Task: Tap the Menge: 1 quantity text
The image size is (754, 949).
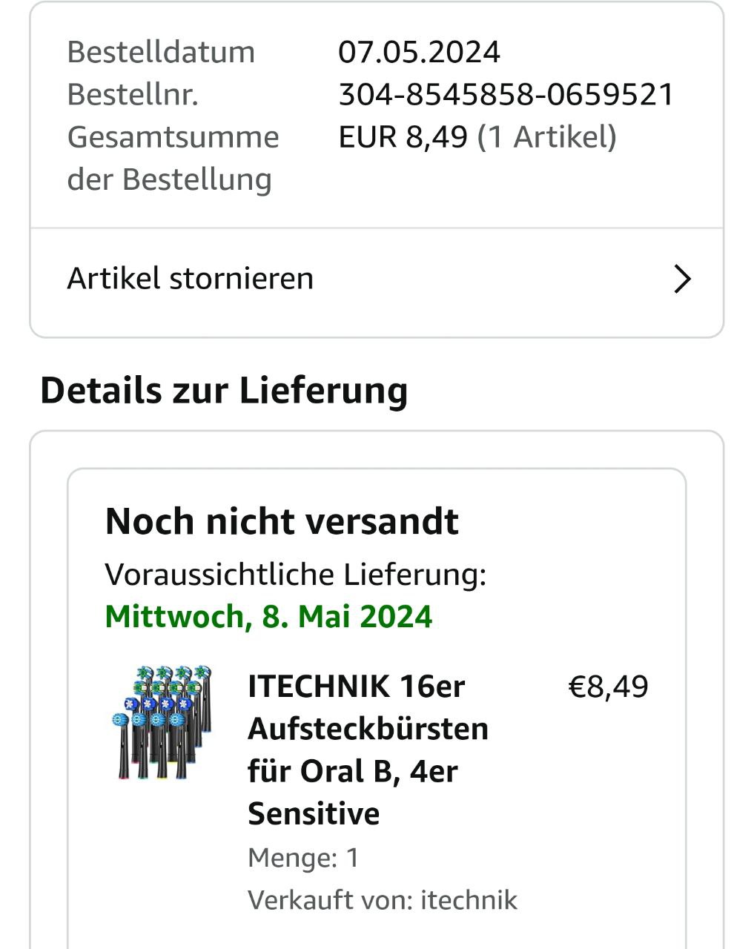Action: 303,858
